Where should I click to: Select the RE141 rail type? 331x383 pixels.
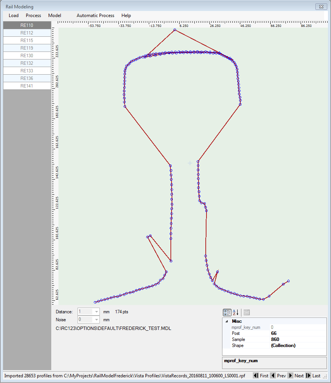[27, 86]
